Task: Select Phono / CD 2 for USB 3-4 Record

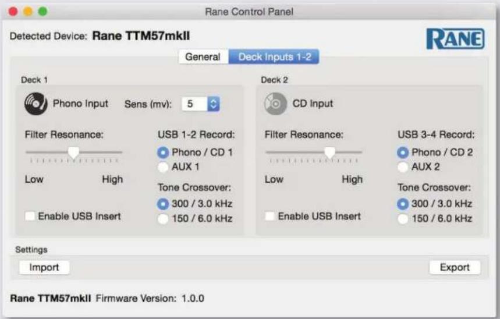Action: pos(403,153)
